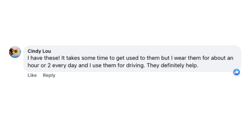Click the phrase 'They definitely help.'

pyautogui.click(x=172, y=65)
